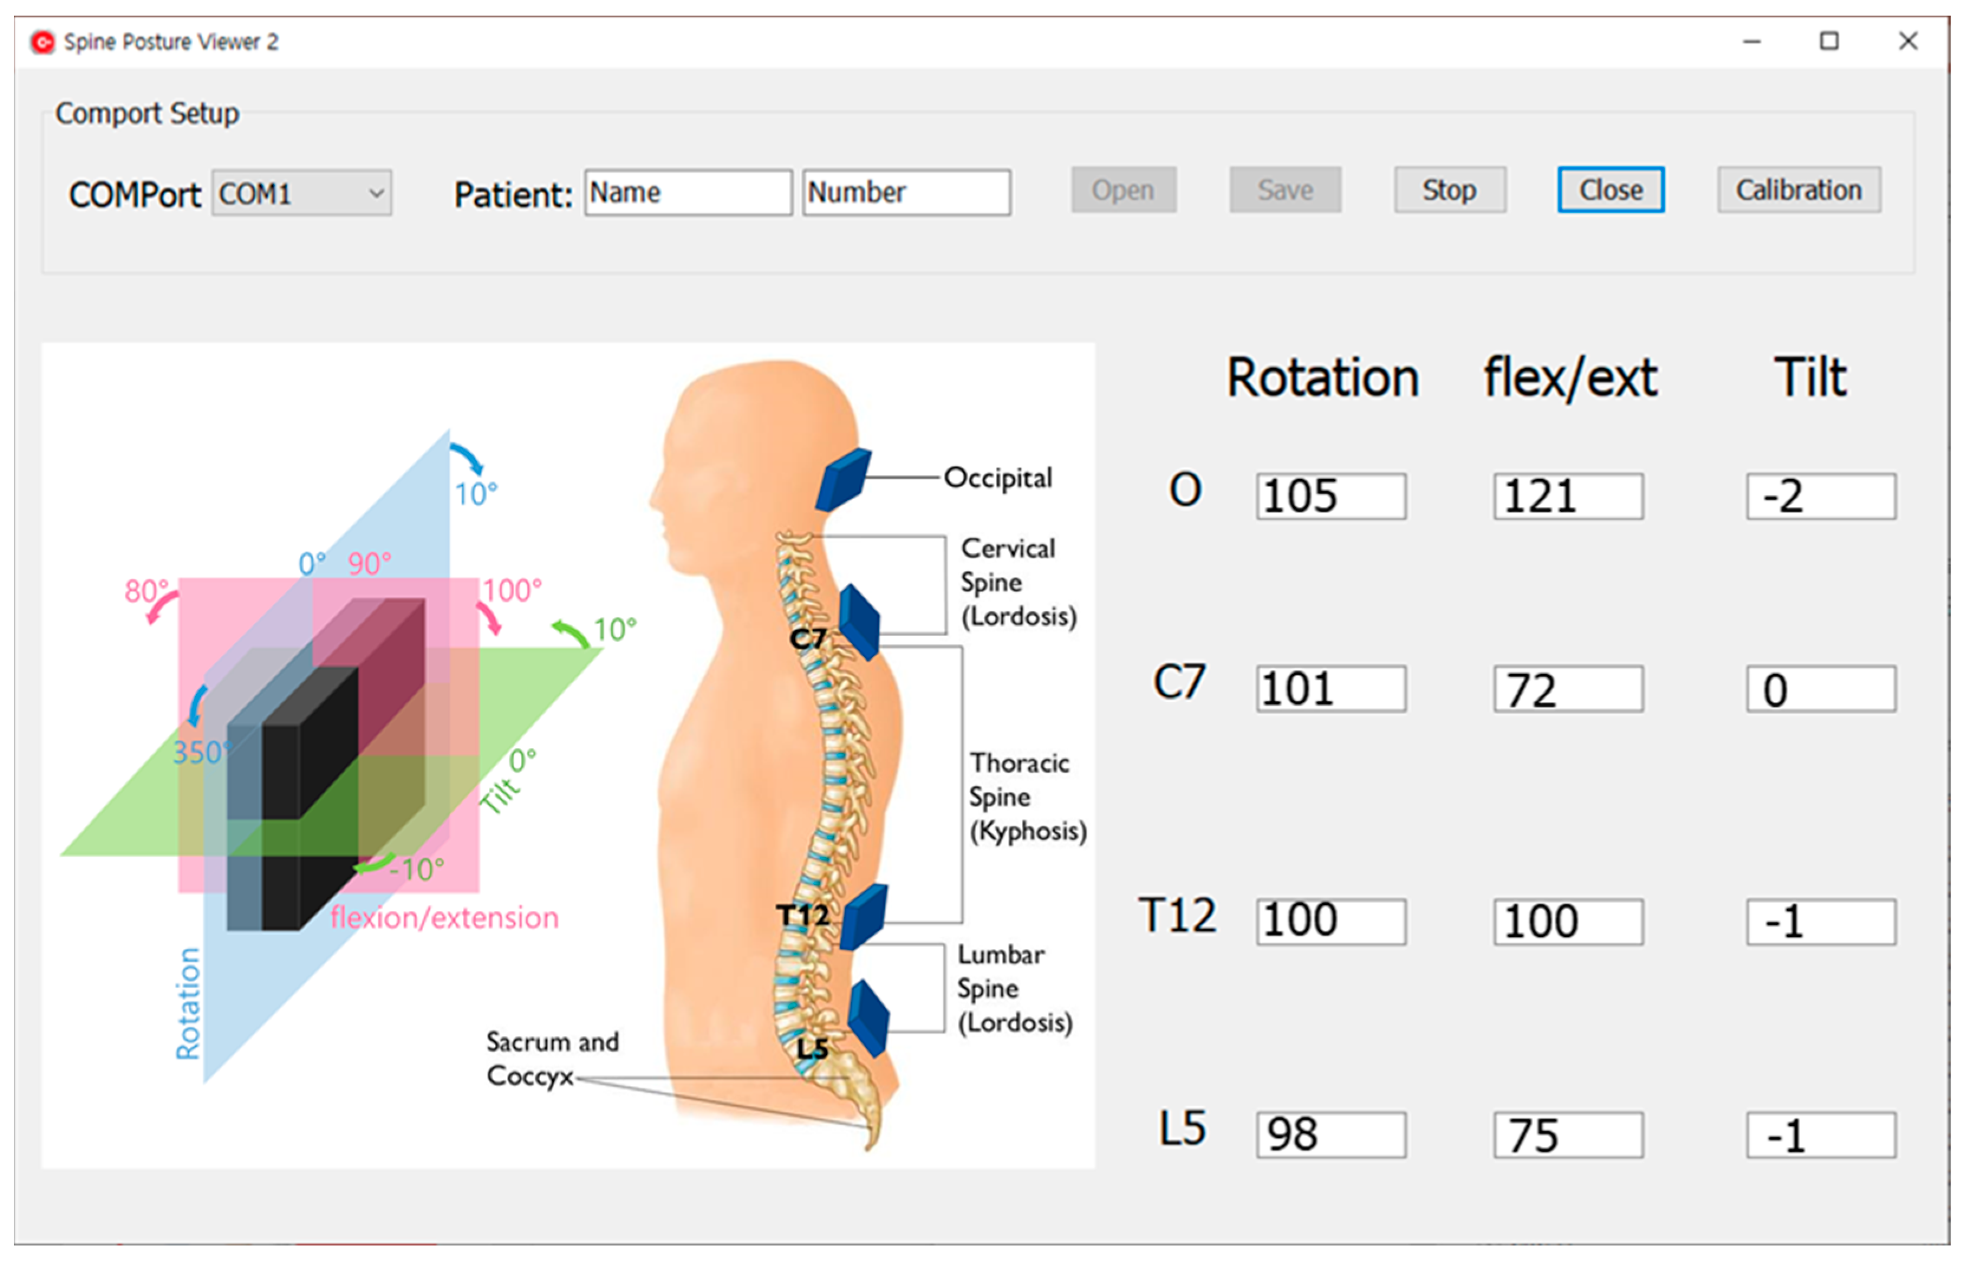The image size is (1966, 1263).
Task: Click the patient Number input field
Action: click(x=906, y=192)
